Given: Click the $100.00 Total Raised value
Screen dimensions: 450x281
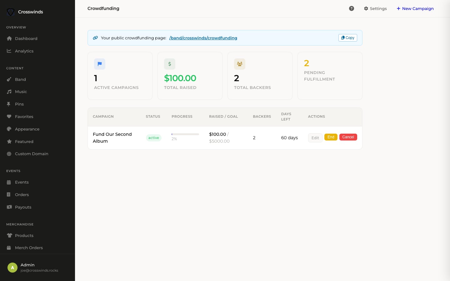Looking at the screenshot, I should [x=180, y=78].
